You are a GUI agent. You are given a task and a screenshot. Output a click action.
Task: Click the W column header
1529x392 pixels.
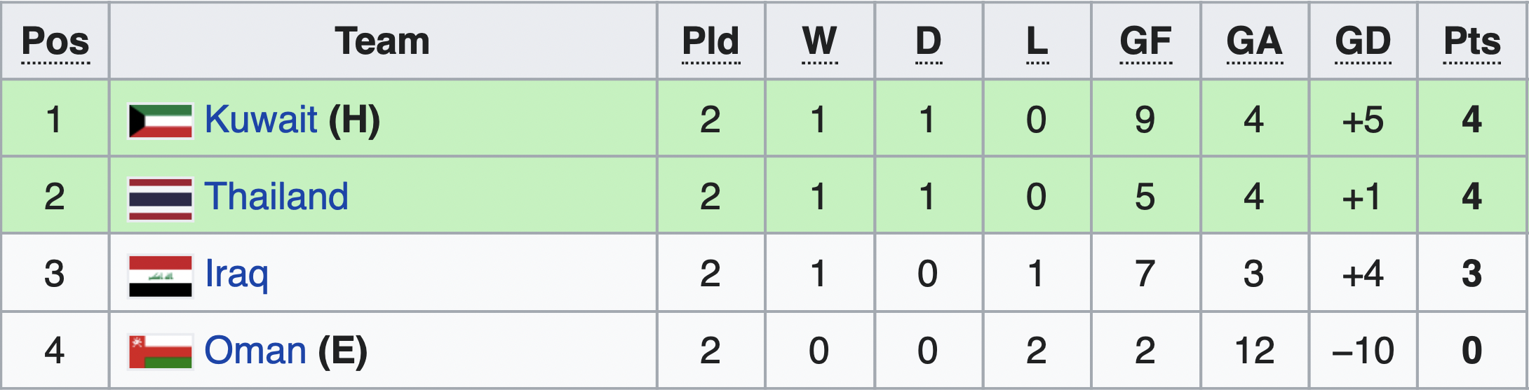(820, 41)
